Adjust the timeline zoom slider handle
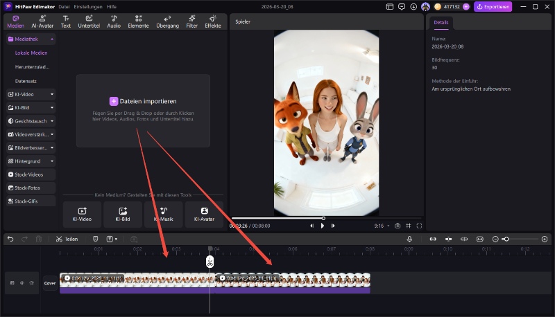Image resolution: width=555 pixels, height=317 pixels. coord(506,239)
